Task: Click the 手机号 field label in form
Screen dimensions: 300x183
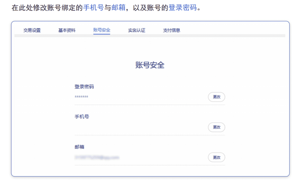Action: (x=82, y=117)
